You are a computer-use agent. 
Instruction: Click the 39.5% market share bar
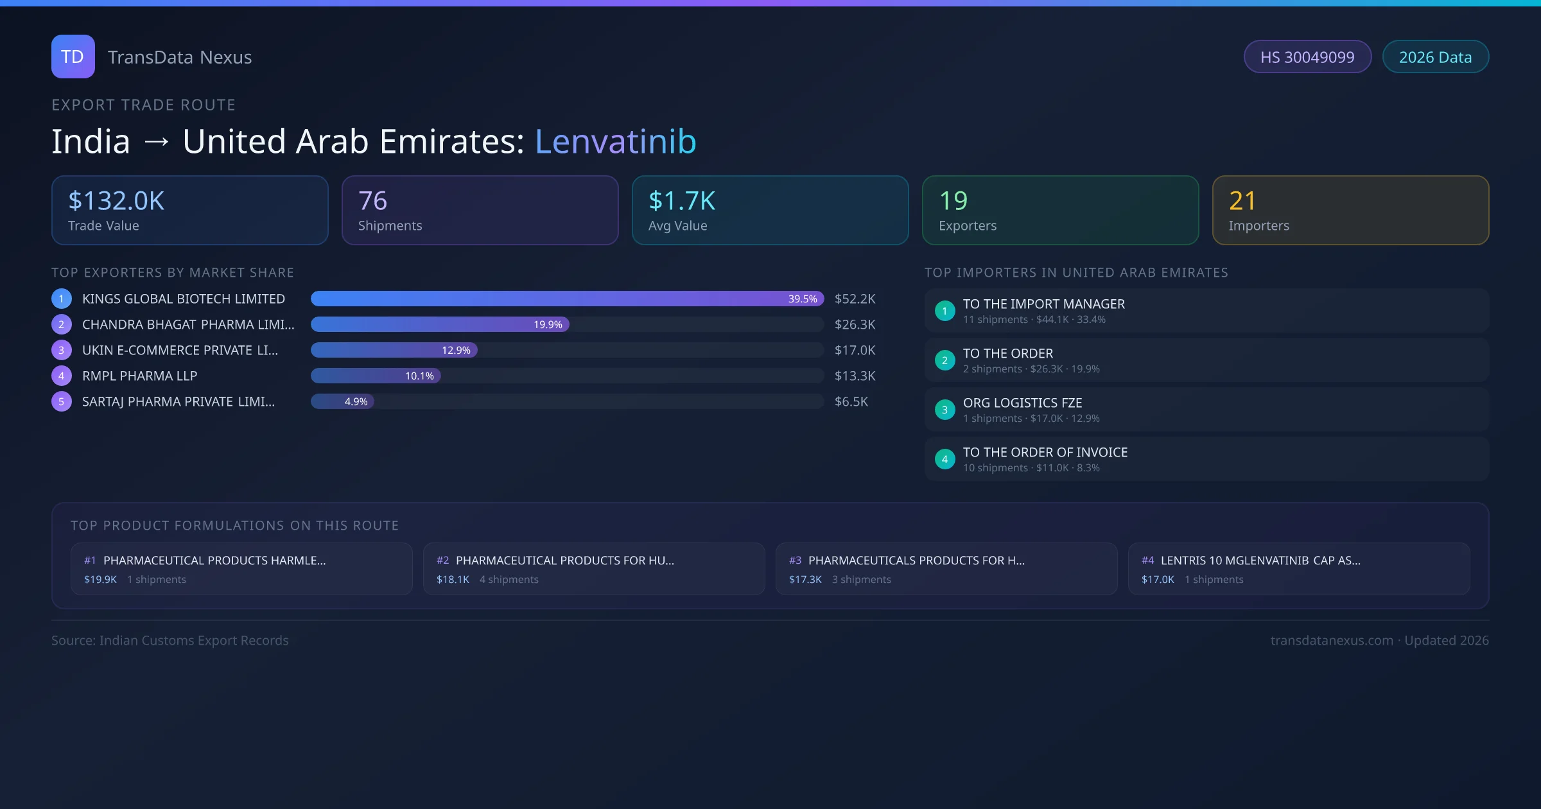pyautogui.click(x=567, y=299)
